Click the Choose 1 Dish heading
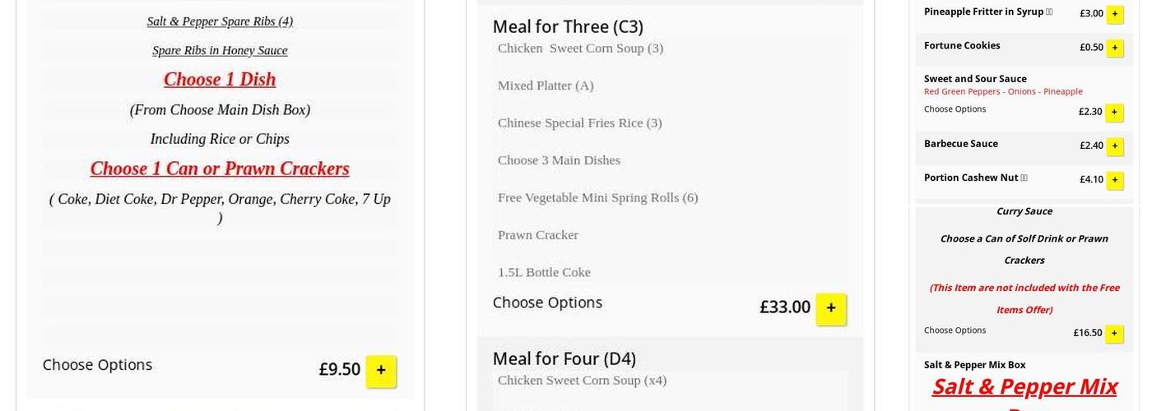 [x=220, y=80]
